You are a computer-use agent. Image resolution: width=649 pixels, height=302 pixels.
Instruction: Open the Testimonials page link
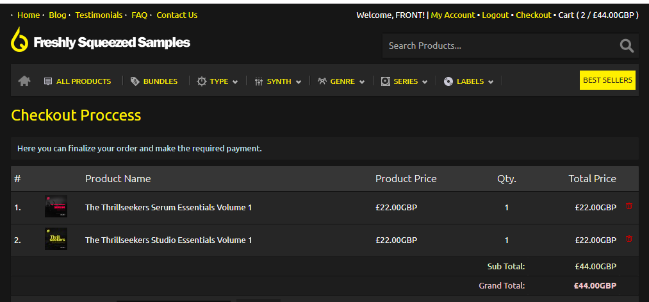click(x=99, y=15)
